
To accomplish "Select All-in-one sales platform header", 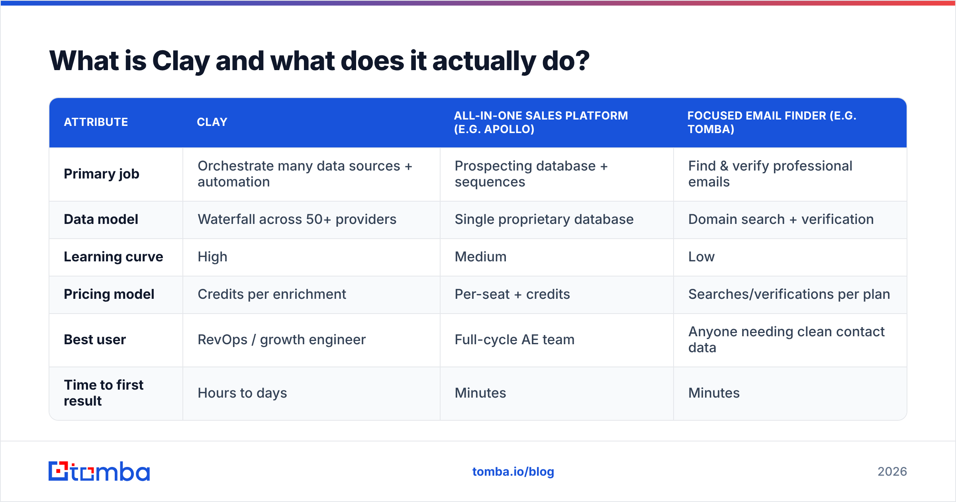I will coord(541,122).
